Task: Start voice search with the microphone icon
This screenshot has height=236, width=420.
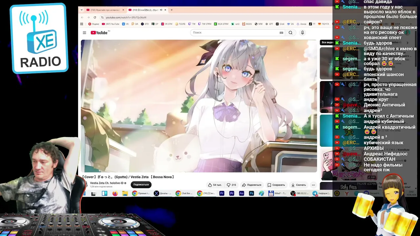Action: (x=303, y=32)
